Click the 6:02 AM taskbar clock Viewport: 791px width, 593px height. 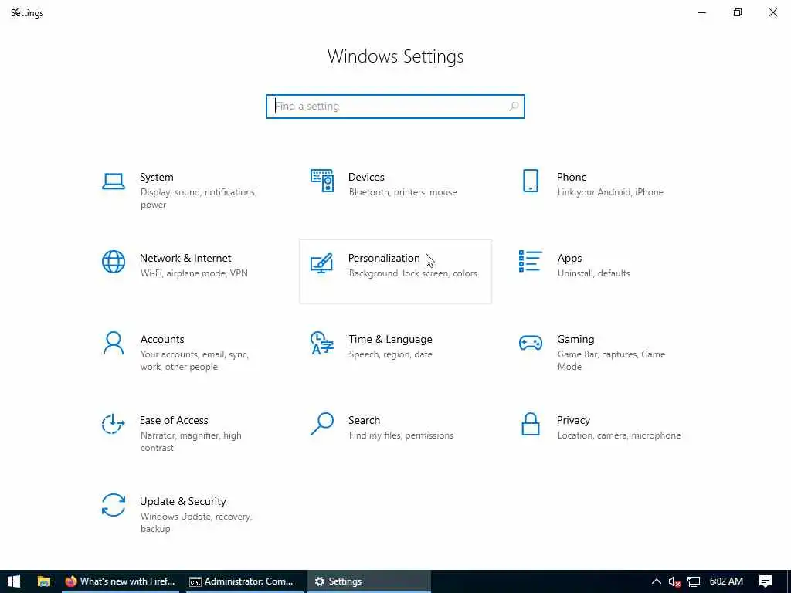[726, 581]
